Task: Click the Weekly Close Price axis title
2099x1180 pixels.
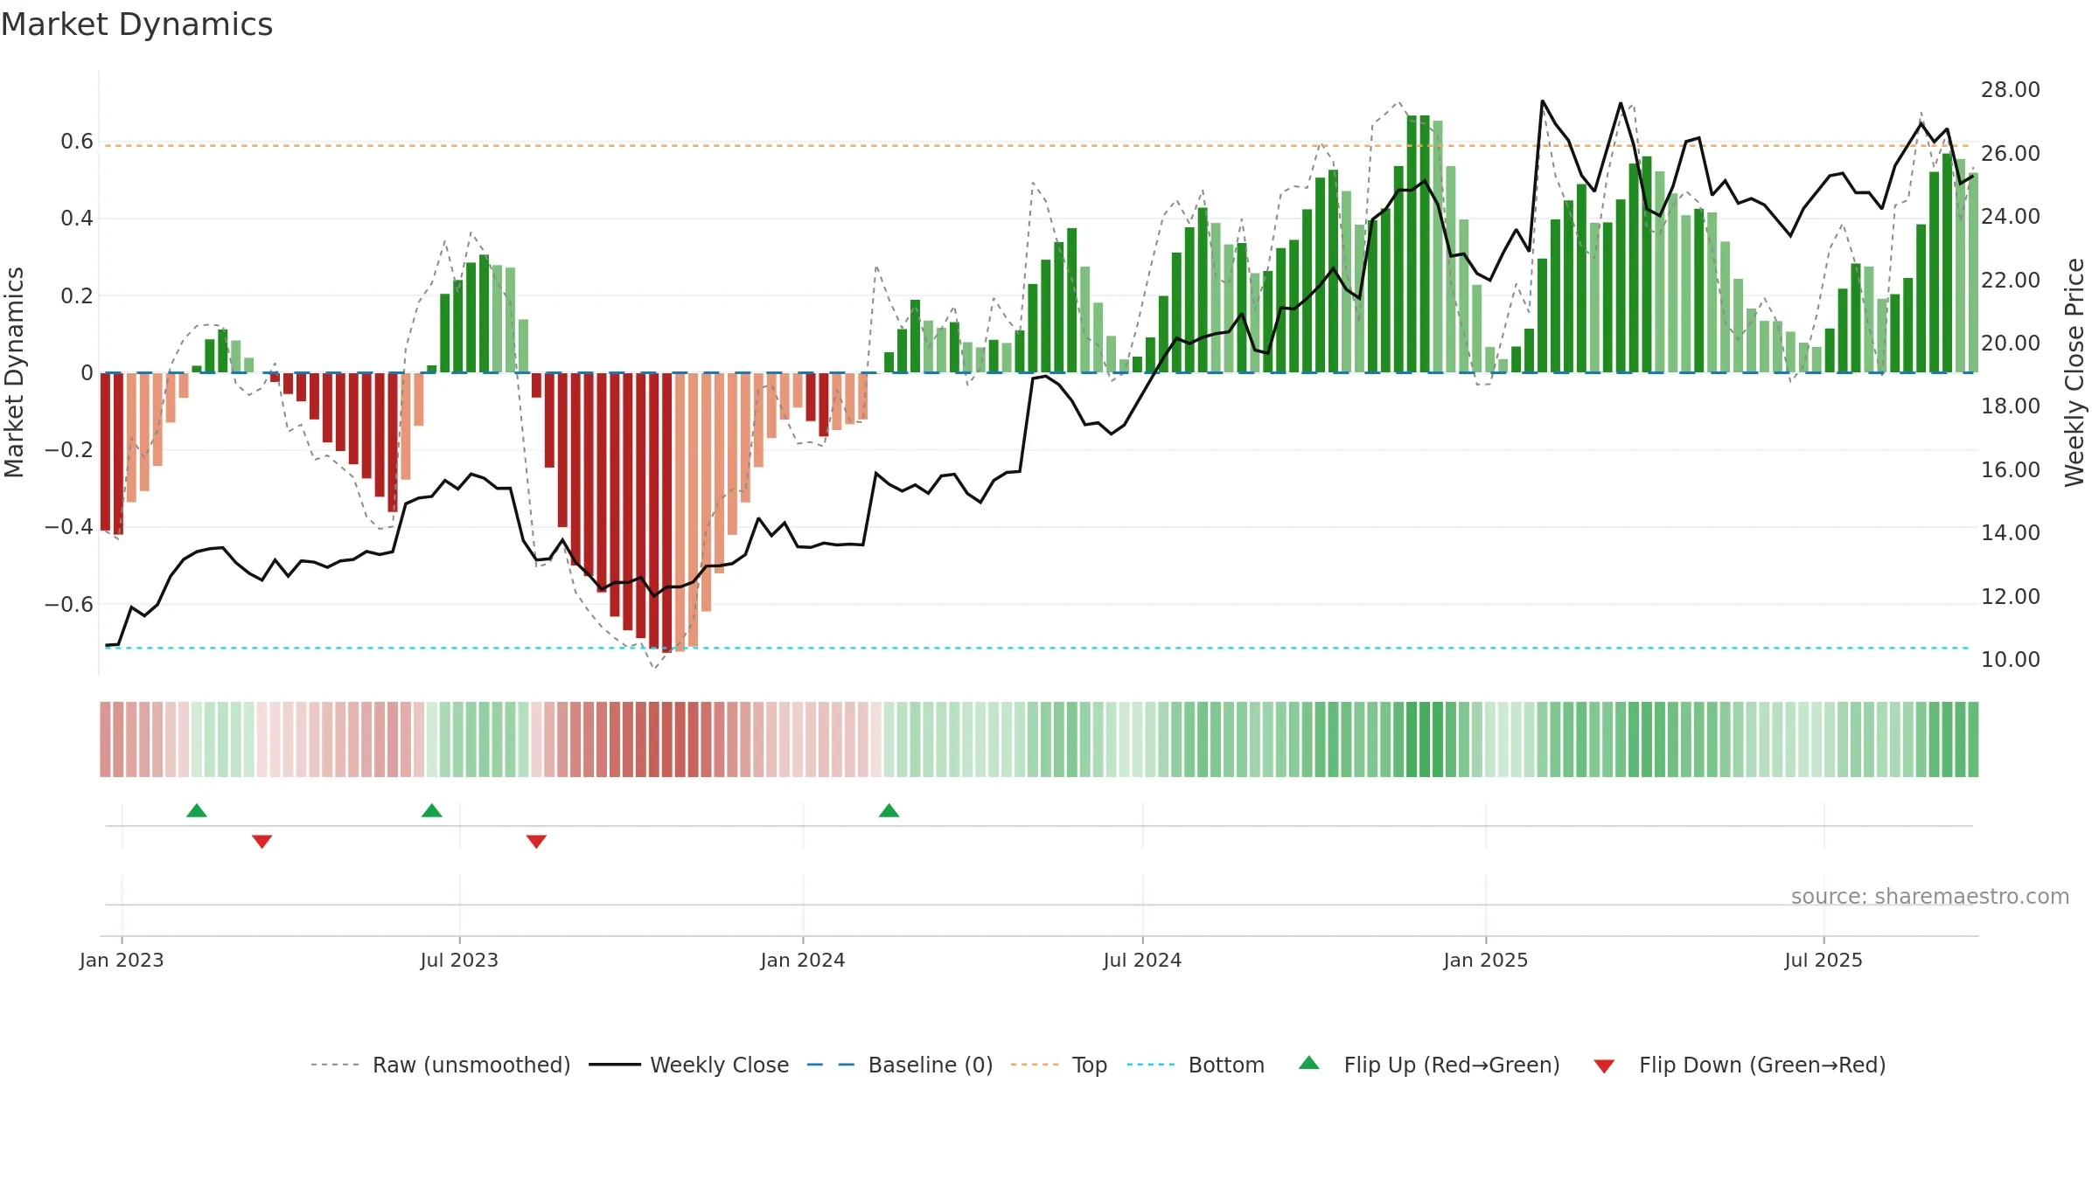Action: click(2075, 372)
